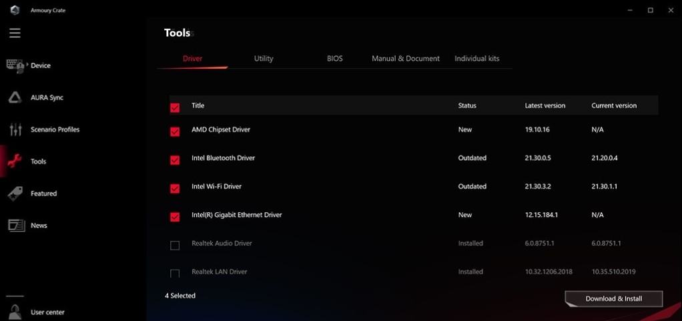Select the Intel Bluetooth Driver title
The height and width of the screenshot is (321, 682).
[223, 158]
